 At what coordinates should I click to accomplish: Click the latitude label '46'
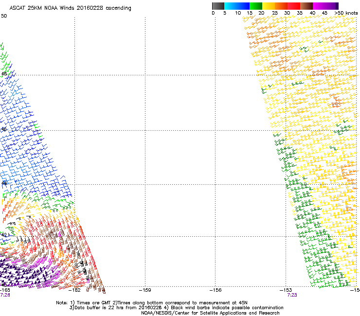click(x=4, y=129)
